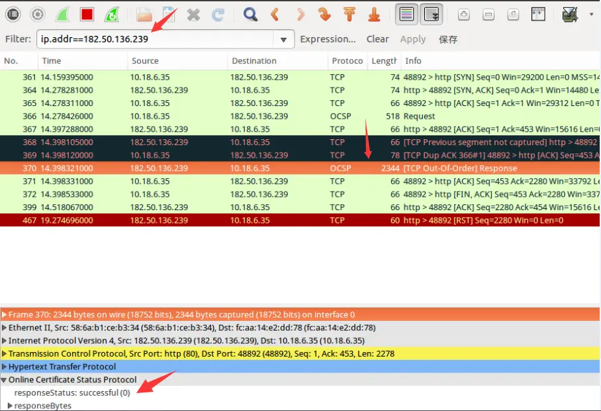This screenshot has height=411, width=601.
Task: Select packet 369 TCP Dup ACK row
Action: tap(300, 155)
